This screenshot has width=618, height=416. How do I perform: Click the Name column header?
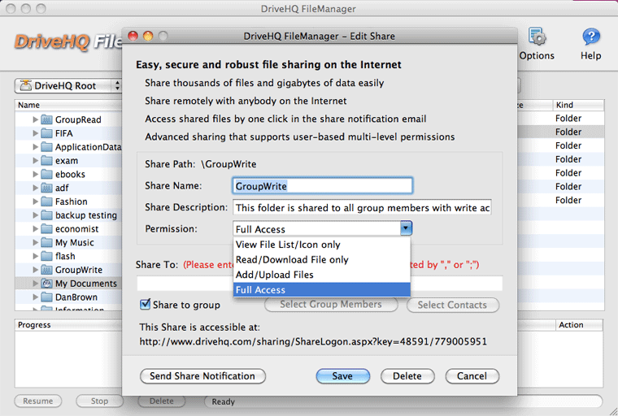tap(68, 105)
